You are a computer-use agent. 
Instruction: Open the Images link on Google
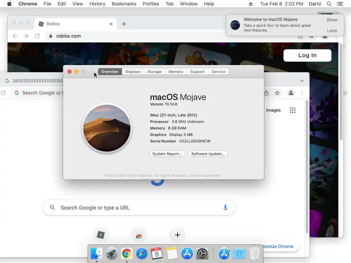click(273, 110)
